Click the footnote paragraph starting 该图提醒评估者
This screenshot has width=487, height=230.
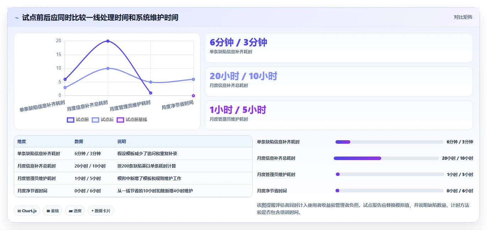coord(363,209)
